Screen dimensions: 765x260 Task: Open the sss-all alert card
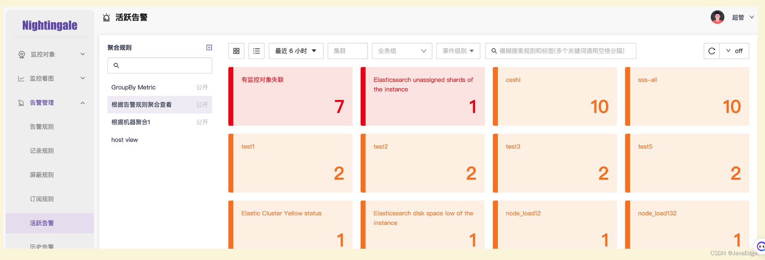coord(687,97)
